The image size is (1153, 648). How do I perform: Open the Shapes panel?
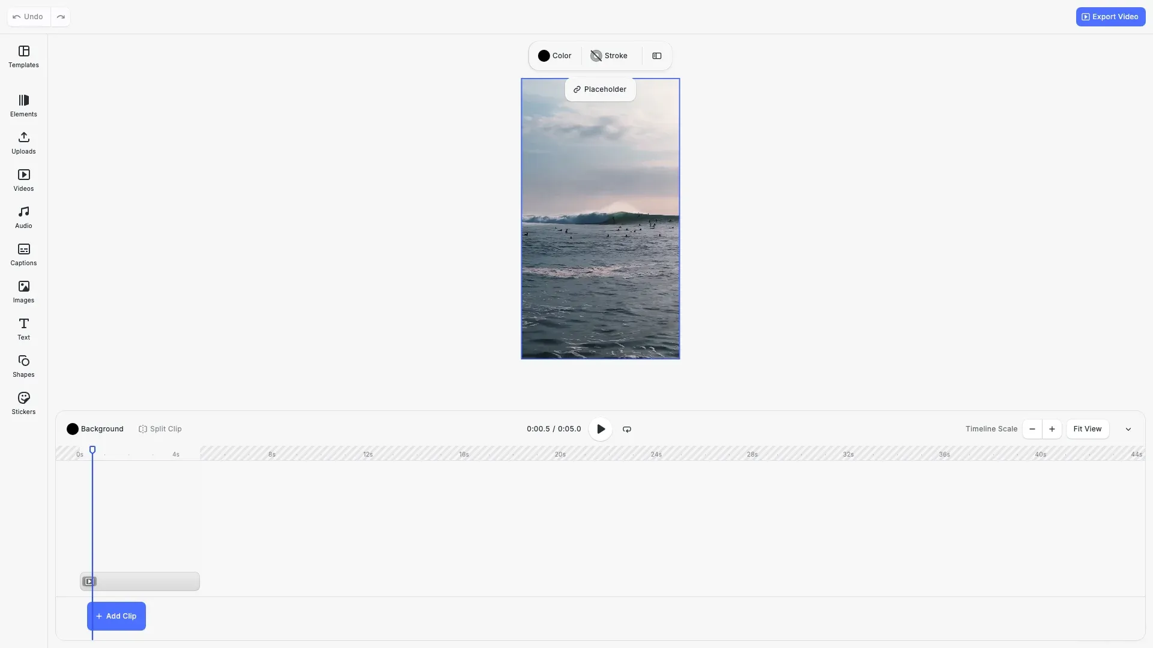click(23, 365)
